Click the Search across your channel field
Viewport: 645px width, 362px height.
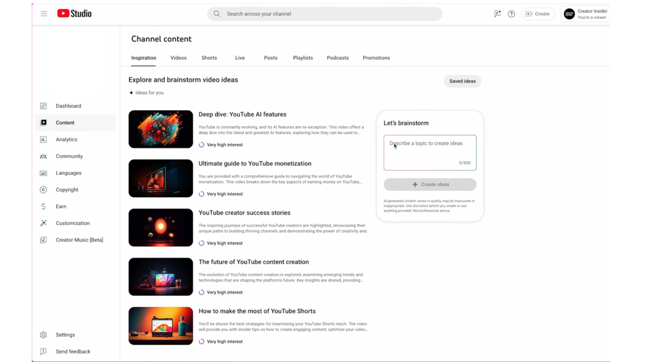pyautogui.click(x=325, y=14)
